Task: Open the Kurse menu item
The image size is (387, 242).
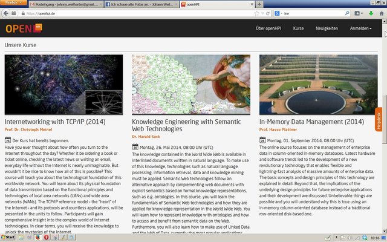Action: 298,28
